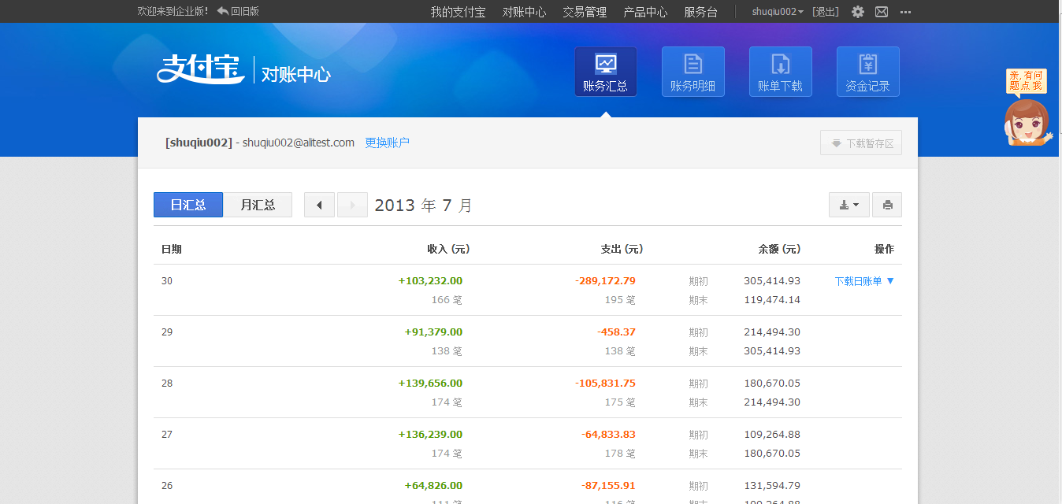Click the date cell 30

pyautogui.click(x=167, y=281)
